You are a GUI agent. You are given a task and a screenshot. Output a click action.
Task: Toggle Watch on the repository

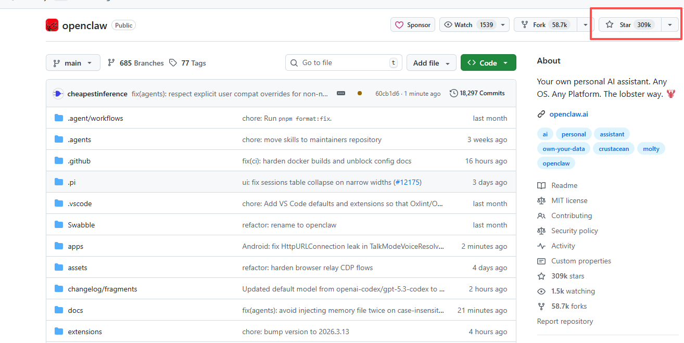(468, 24)
